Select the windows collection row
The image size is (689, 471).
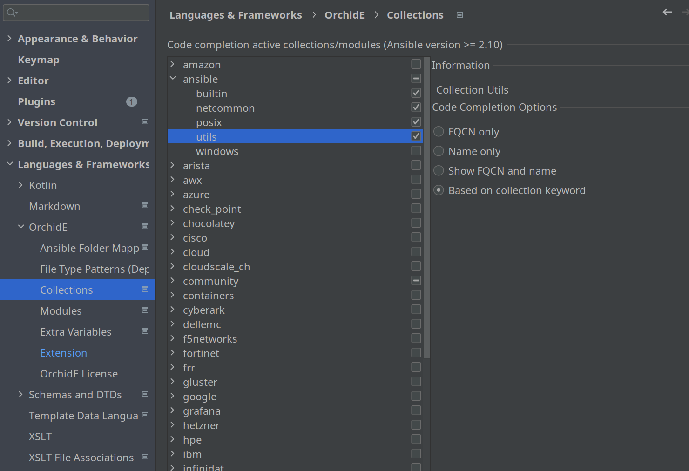(x=295, y=151)
